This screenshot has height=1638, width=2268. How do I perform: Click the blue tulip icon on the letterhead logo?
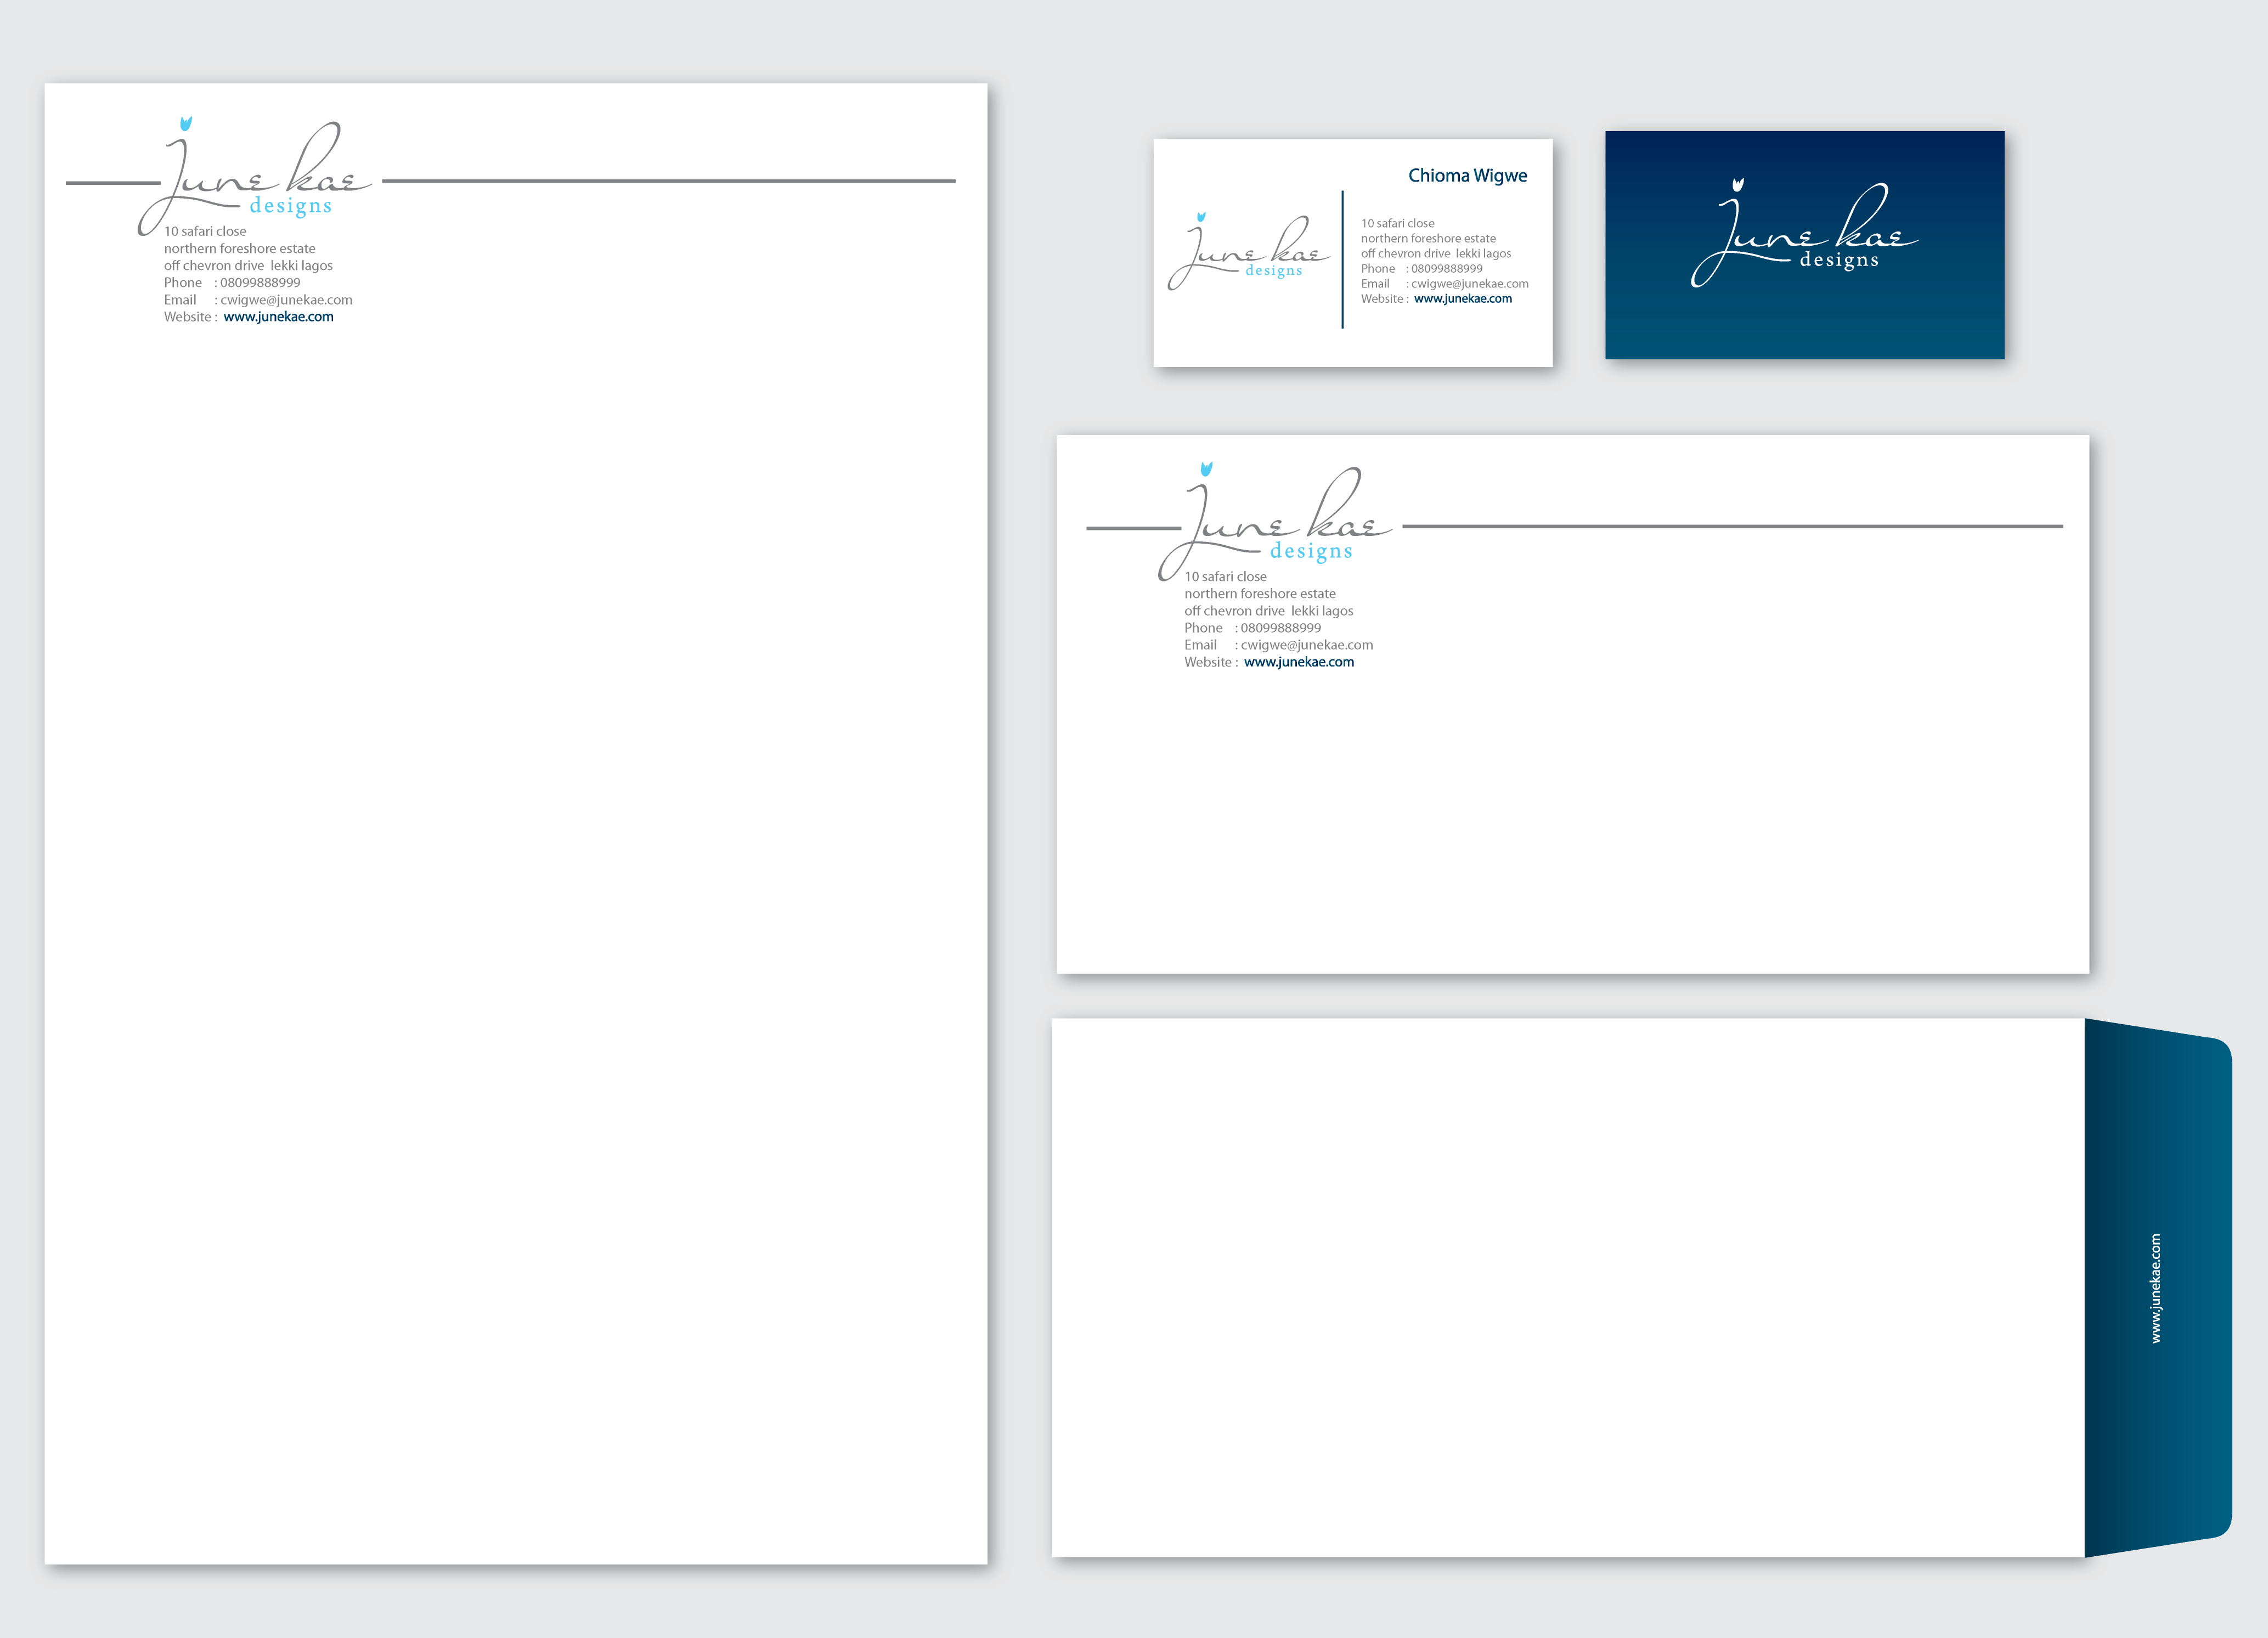coord(186,124)
